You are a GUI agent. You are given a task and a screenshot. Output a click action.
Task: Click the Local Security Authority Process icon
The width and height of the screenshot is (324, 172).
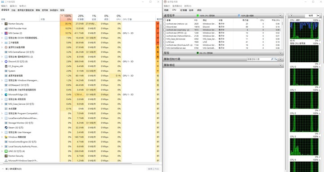[x=6, y=146]
